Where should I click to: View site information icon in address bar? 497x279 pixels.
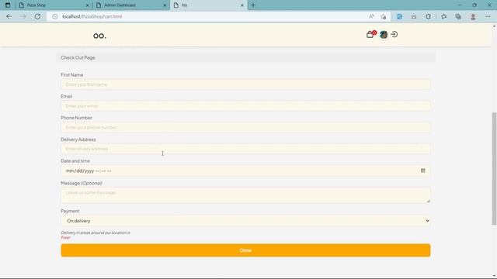(x=55, y=16)
